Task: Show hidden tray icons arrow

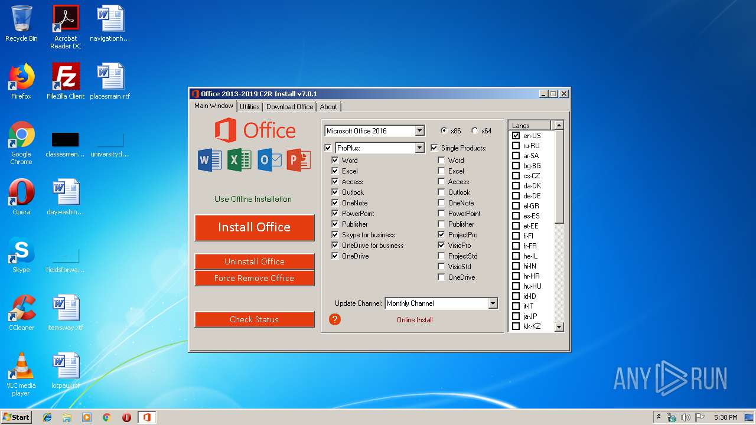Action: click(x=659, y=417)
